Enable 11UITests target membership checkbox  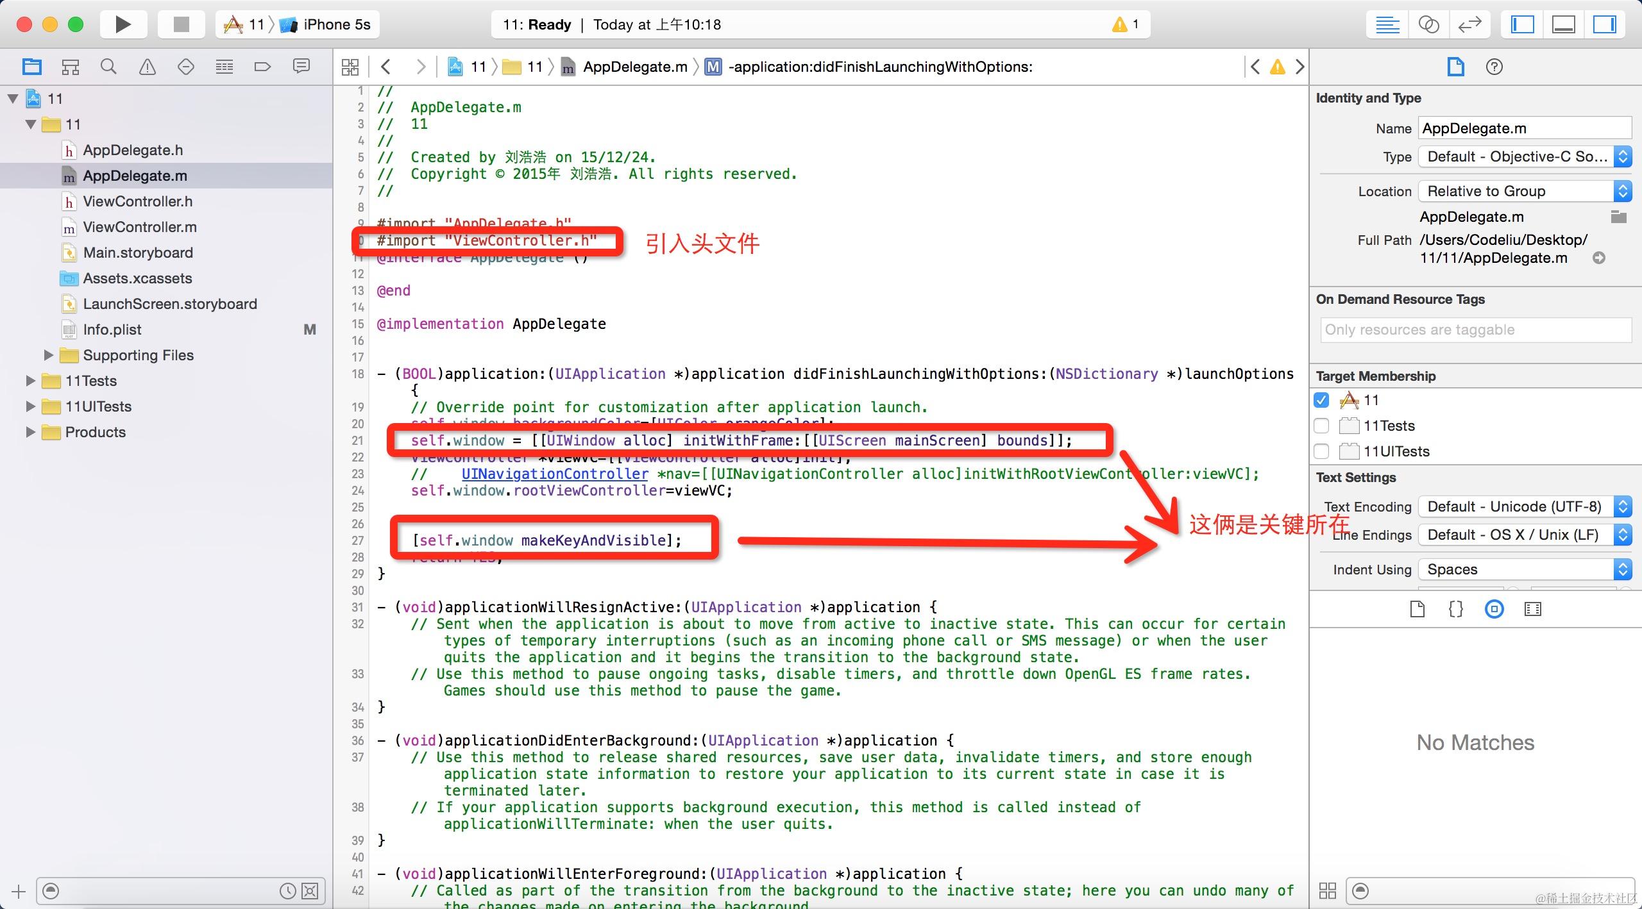tap(1321, 451)
